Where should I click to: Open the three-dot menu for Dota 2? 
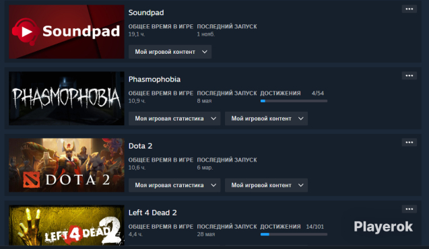point(409,143)
